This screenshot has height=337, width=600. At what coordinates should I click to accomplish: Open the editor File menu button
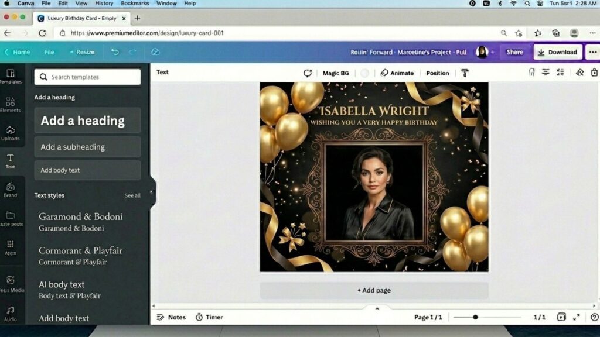tap(49, 52)
